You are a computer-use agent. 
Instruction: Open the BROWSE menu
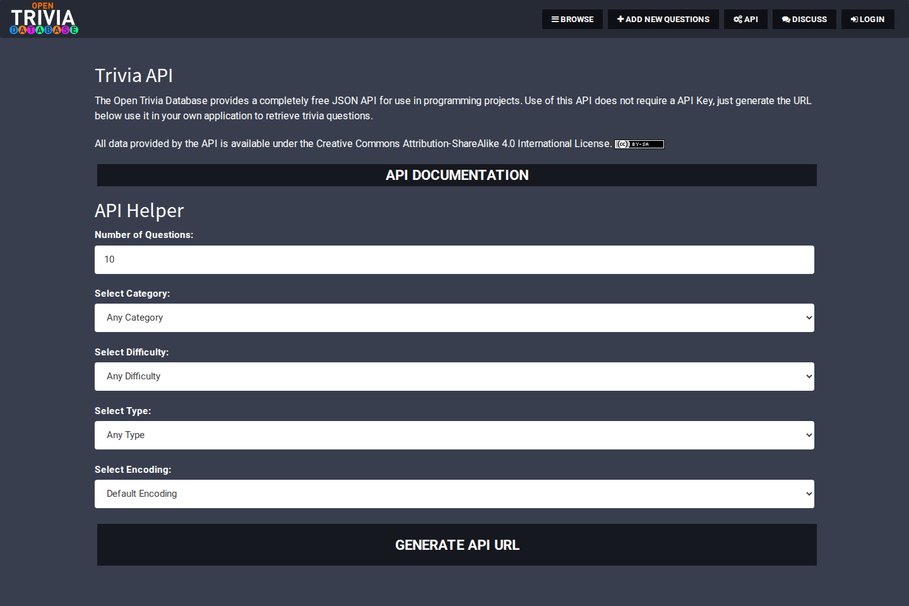[572, 19]
